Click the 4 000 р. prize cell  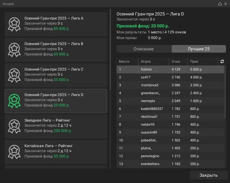point(196,77)
